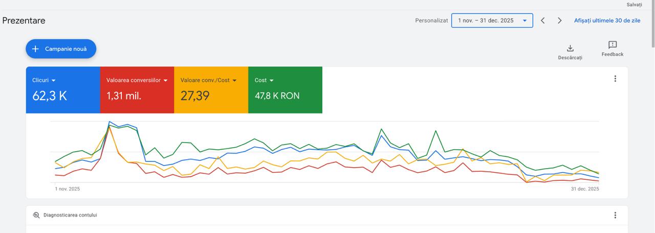This screenshot has width=655, height=233.
Task: Go to the next date period arrow
Action: (559, 20)
